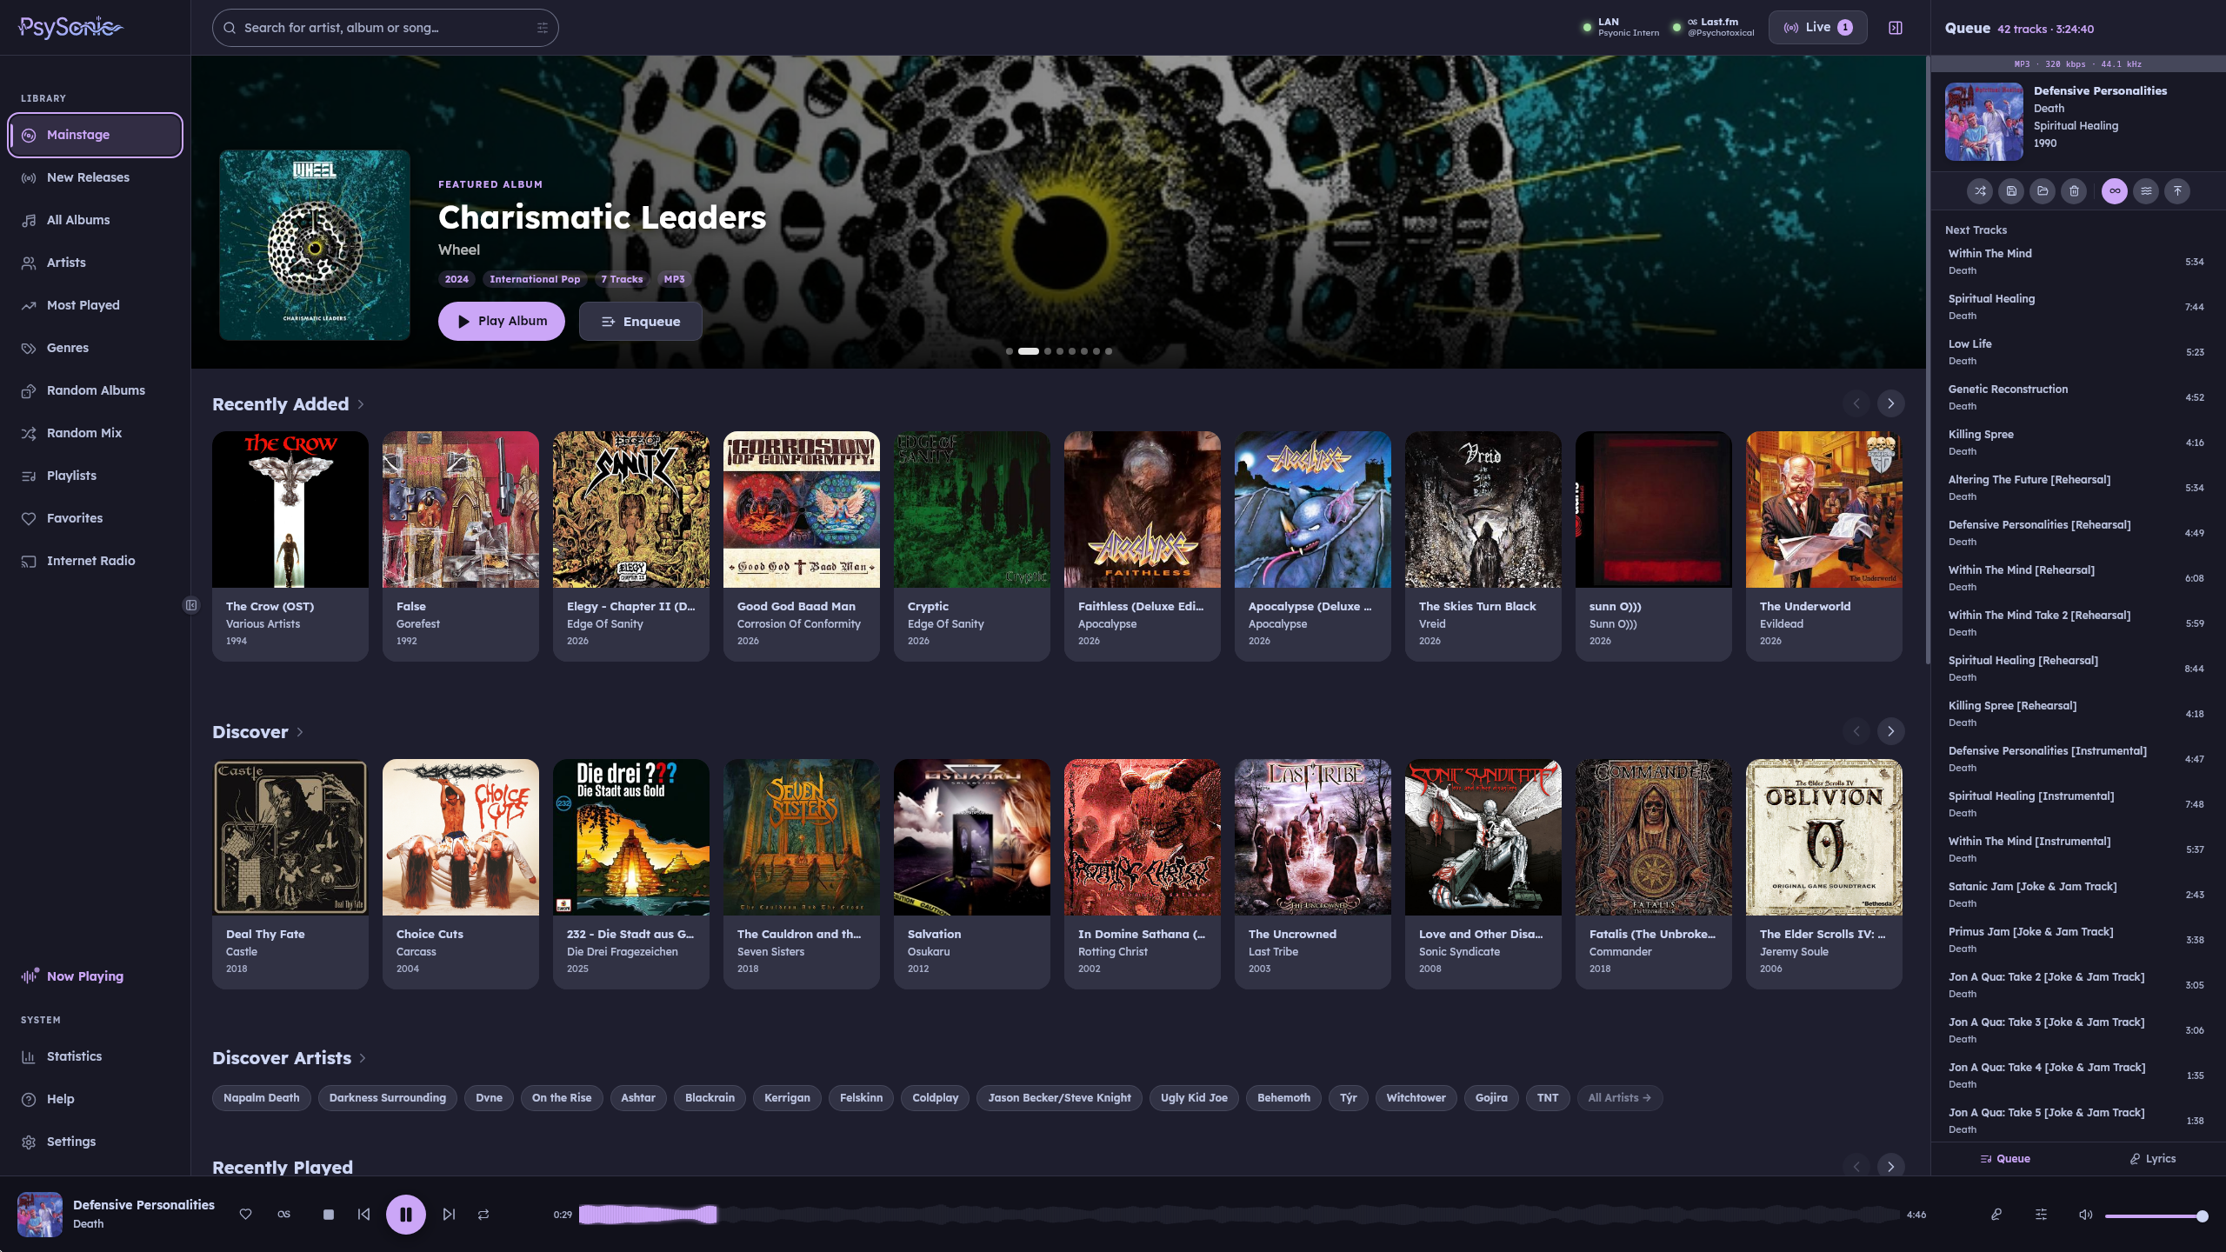Mute audio with the speaker icon
The width and height of the screenshot is (2226, 1252).
[x=2085, y=1215]
